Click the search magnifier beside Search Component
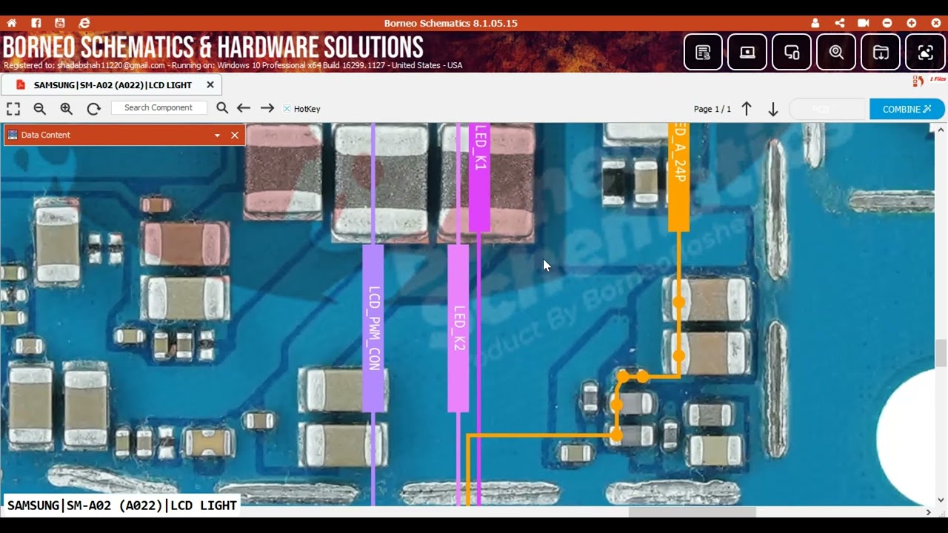The height and width of the screenshot is (533, 948). pos(222,108)
